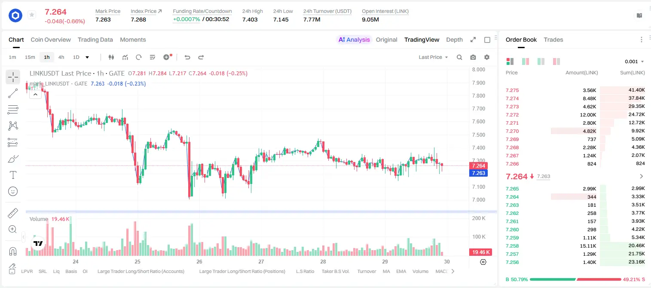Open the Last Price source dropdown
651x288 pixels.
433,57
